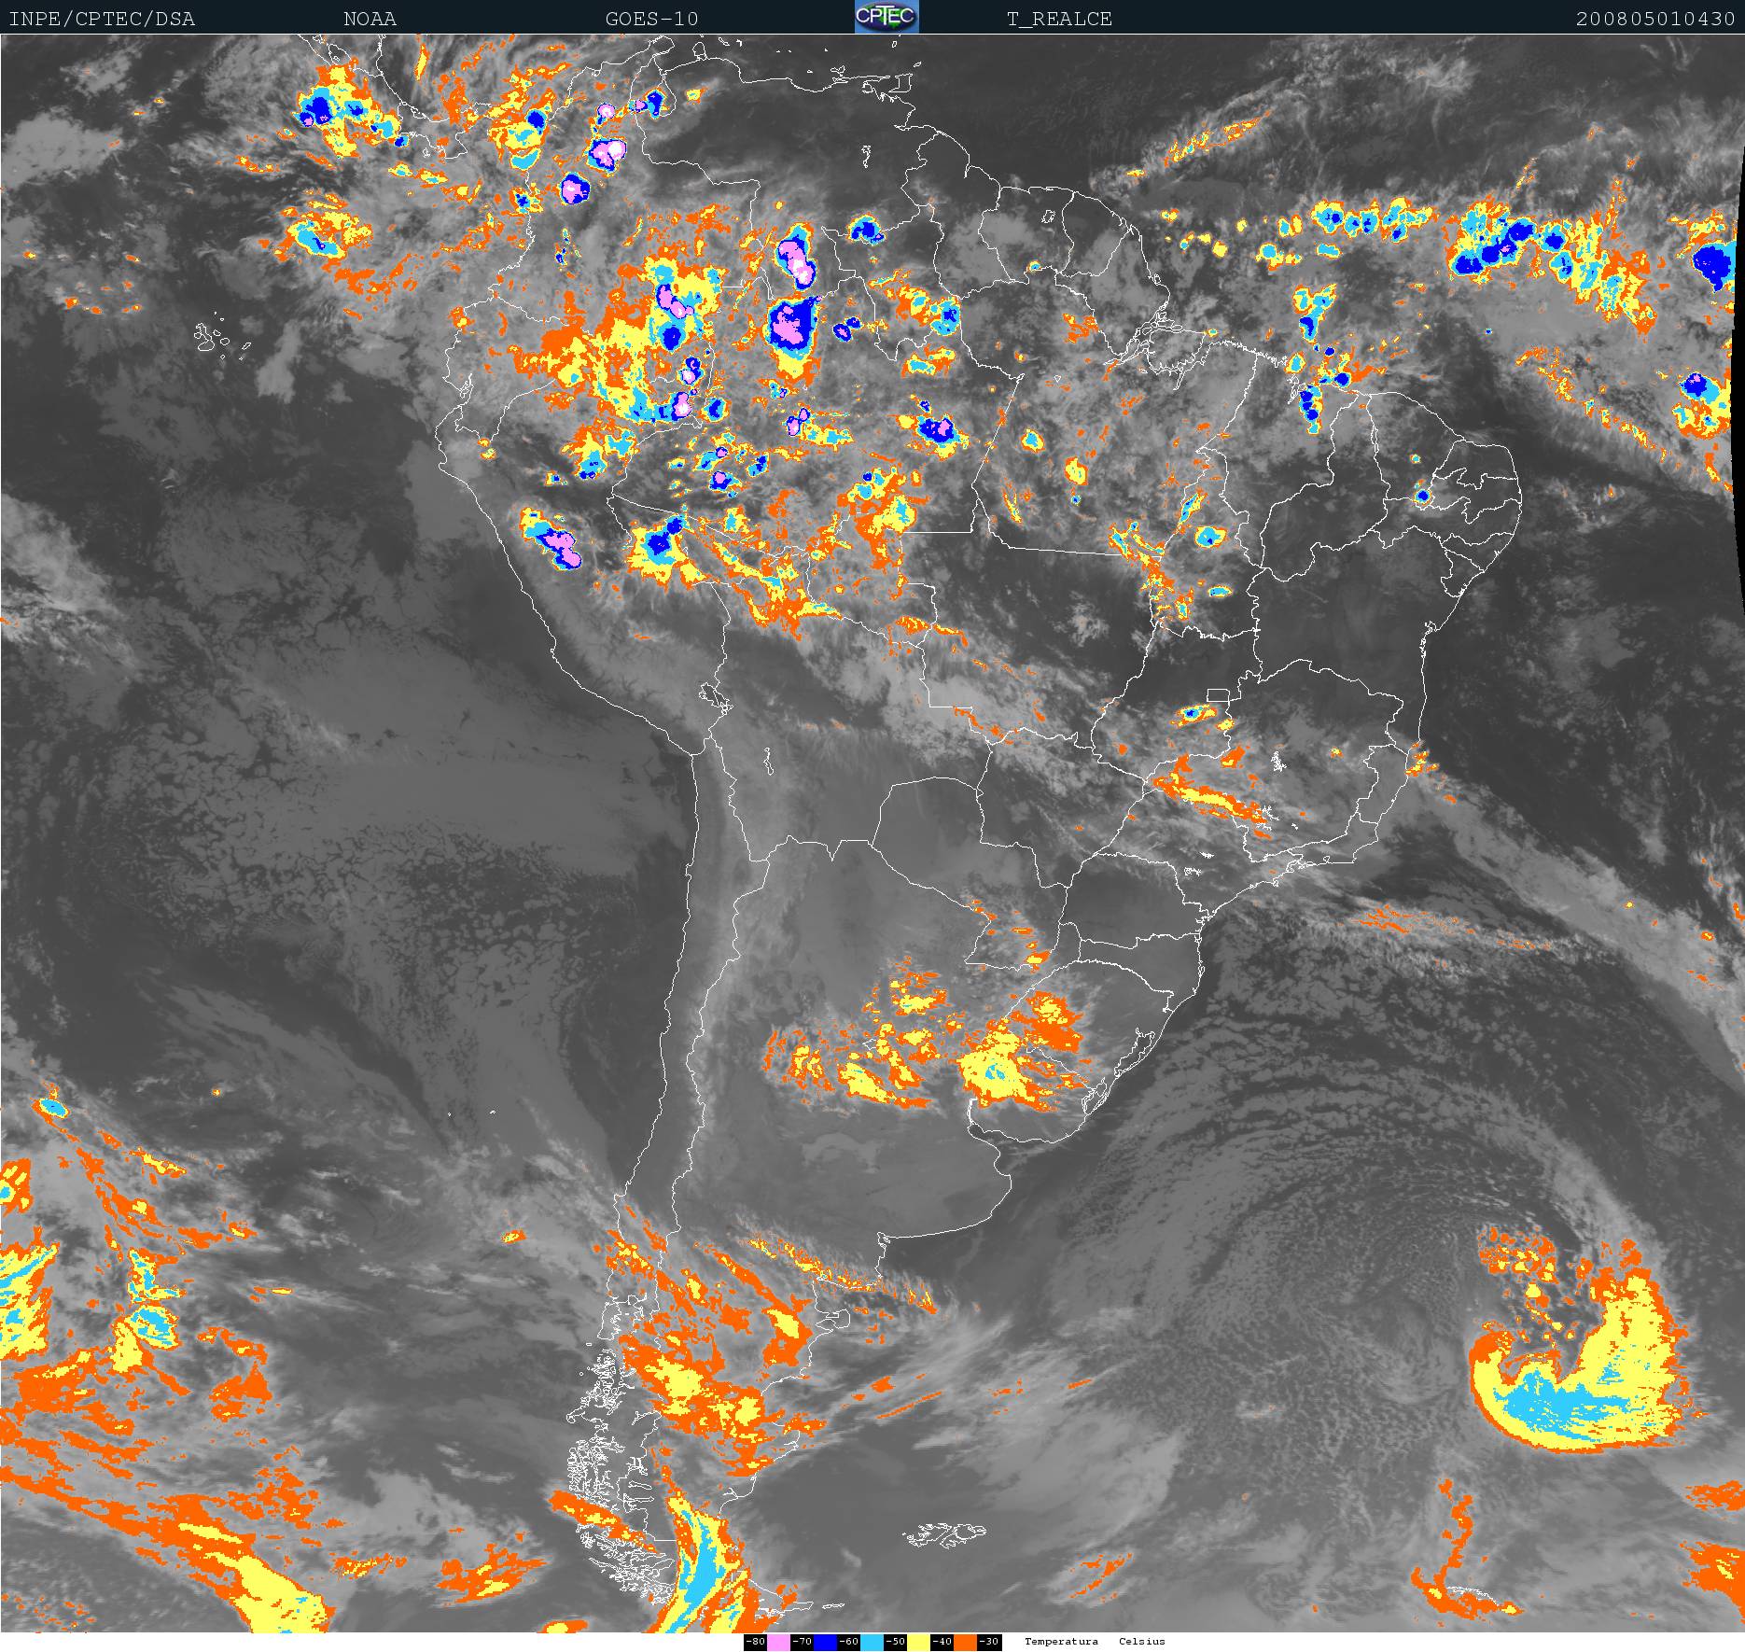Click the "-40" legend value
This screenshot has height=1652, width=1745.
click(942, 1642)
